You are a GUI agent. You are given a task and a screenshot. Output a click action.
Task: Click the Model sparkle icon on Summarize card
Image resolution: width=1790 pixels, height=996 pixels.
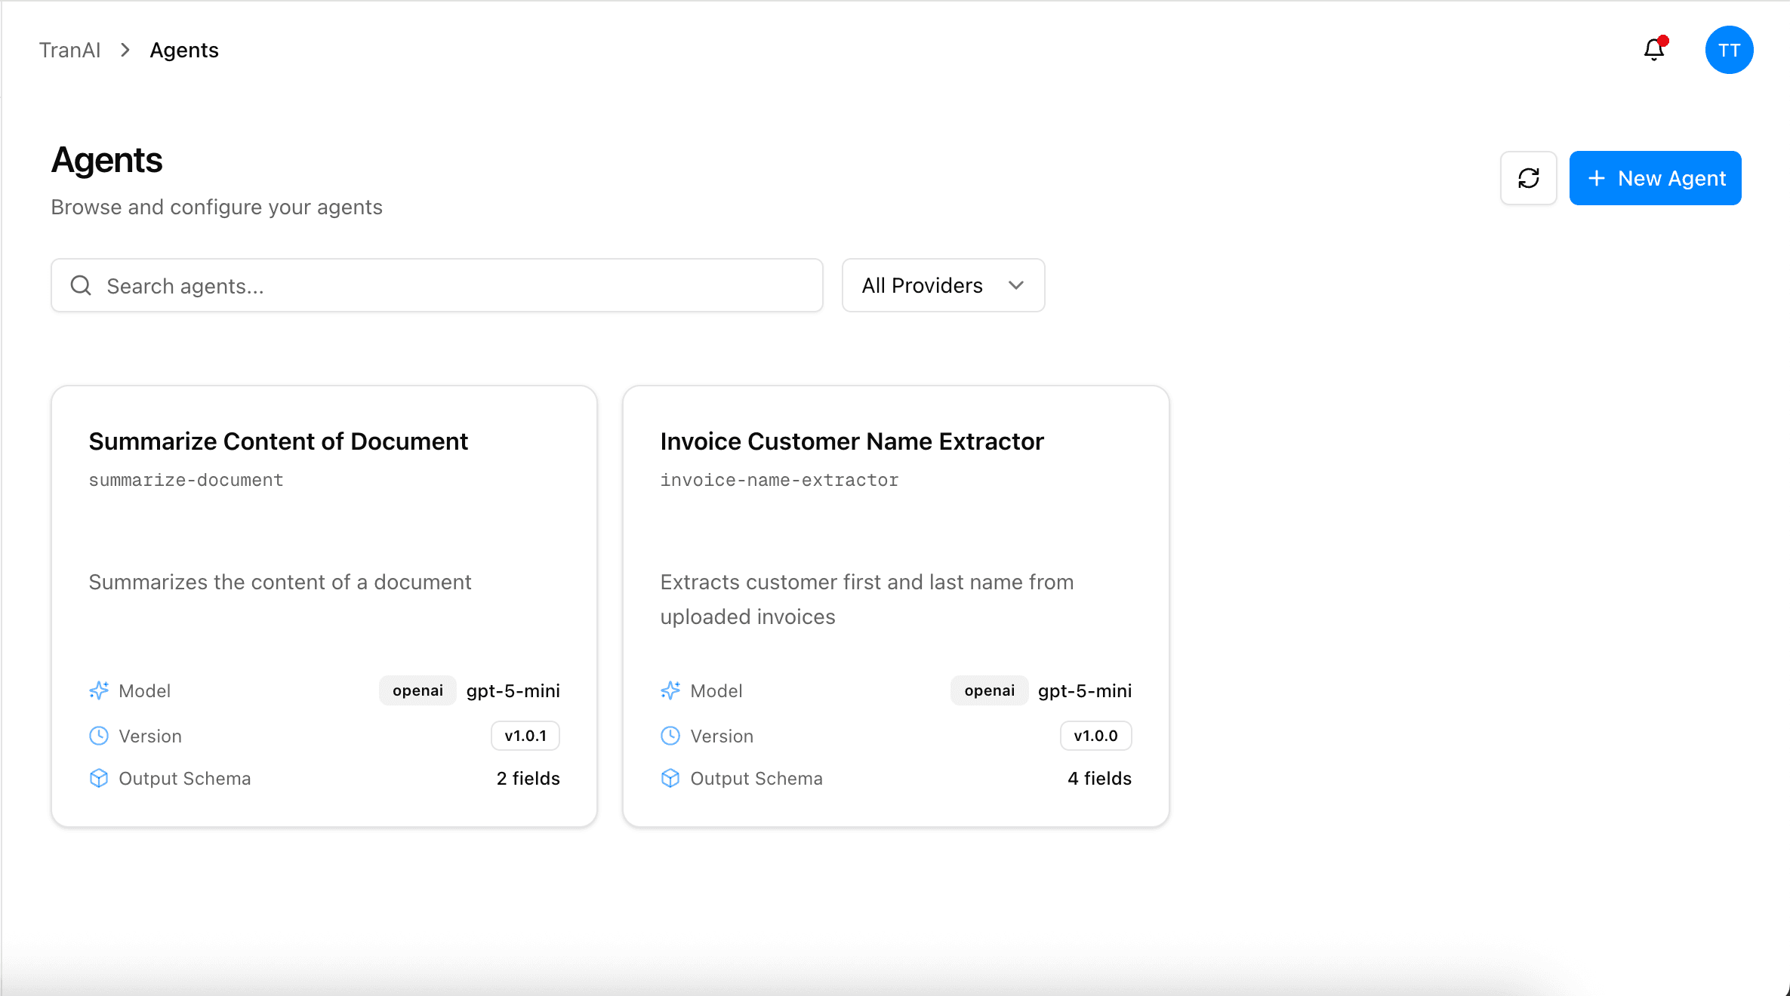tap(99, 690)
